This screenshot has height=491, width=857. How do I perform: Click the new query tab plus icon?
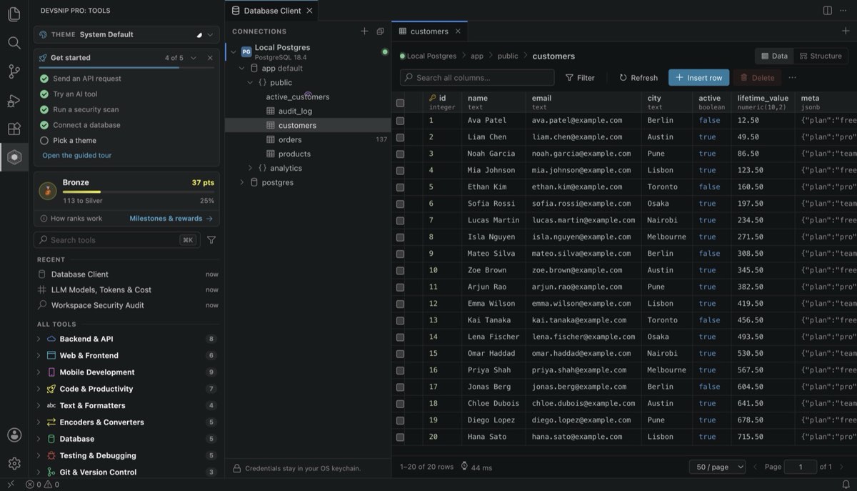(x=846, y=31)
